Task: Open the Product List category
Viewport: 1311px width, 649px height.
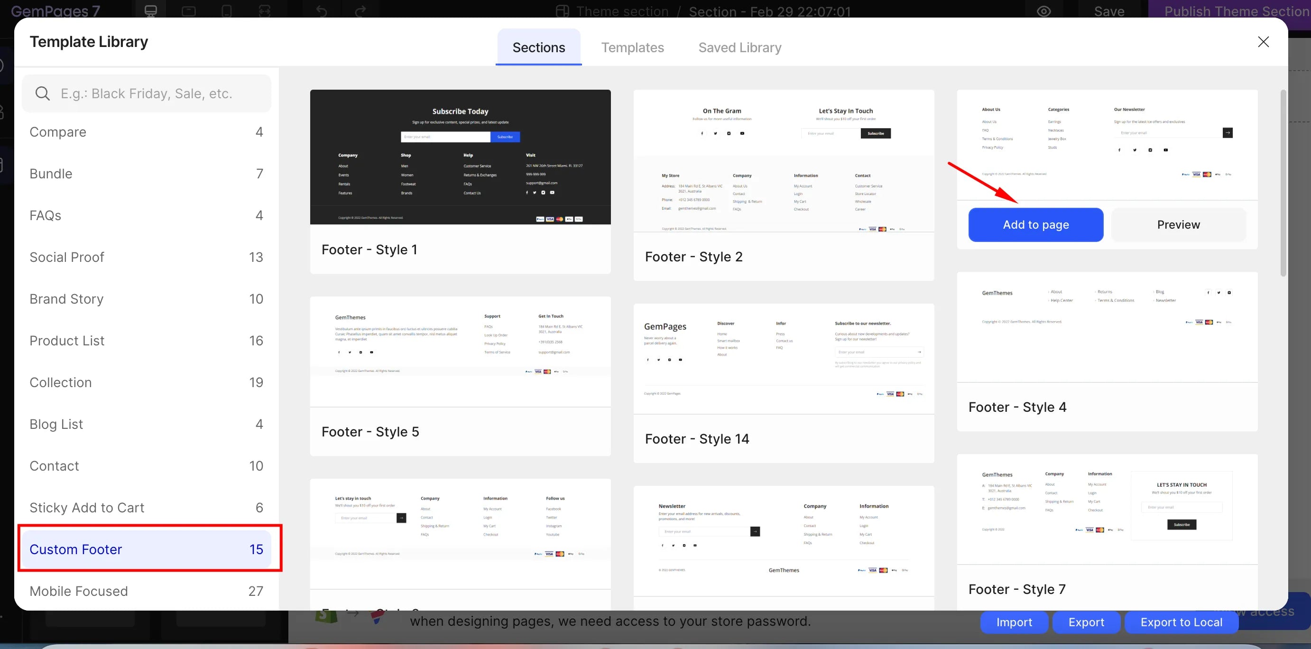Action: [147, 341]
